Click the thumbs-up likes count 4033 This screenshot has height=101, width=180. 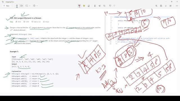(18, 22)
